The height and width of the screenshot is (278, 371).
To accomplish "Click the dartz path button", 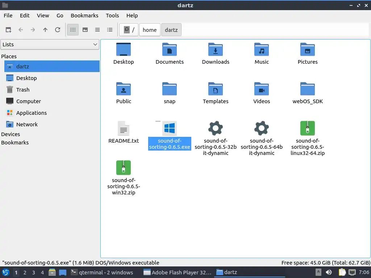I will coord(171,30).
